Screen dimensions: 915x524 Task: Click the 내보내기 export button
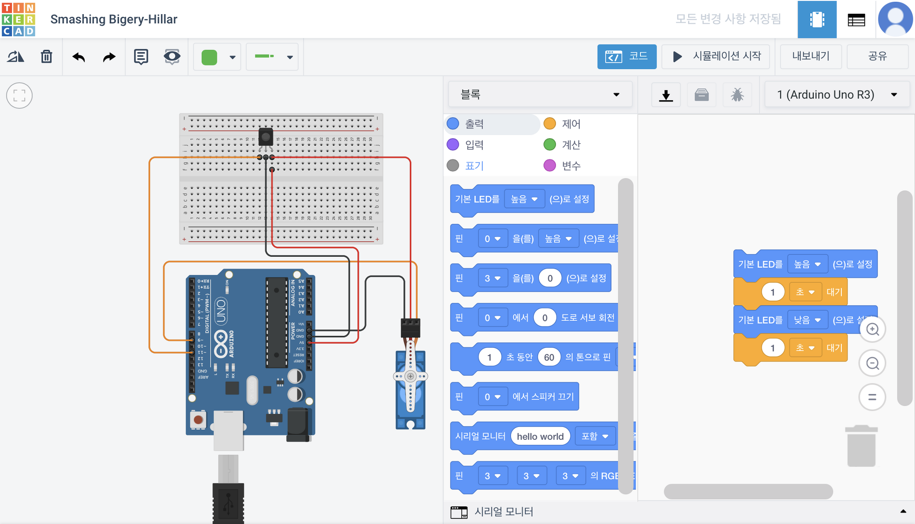[810, 56]
